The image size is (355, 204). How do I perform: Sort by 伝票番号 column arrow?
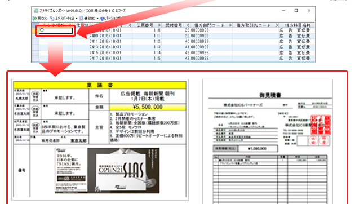[159, 25]
